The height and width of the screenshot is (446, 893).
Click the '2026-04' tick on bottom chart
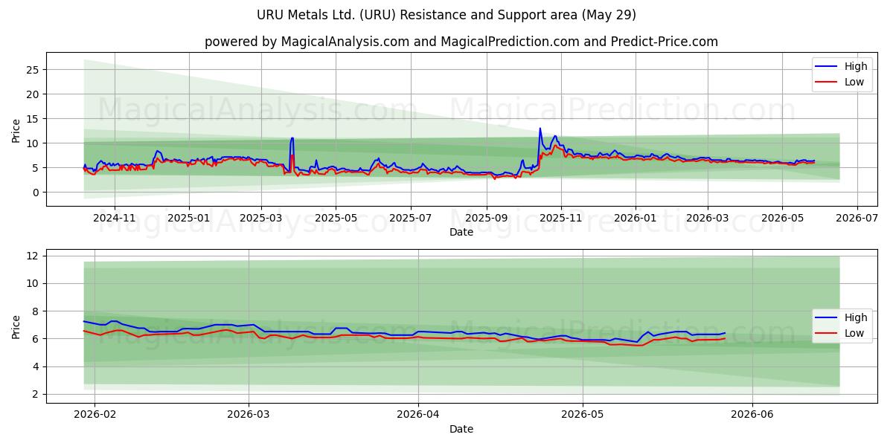(418, 416)
